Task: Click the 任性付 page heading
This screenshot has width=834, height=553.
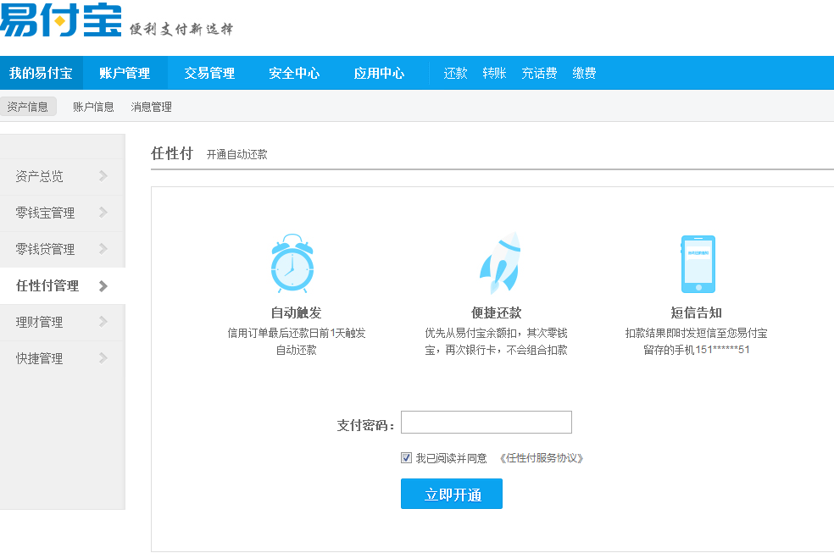Action: [172, 153]
